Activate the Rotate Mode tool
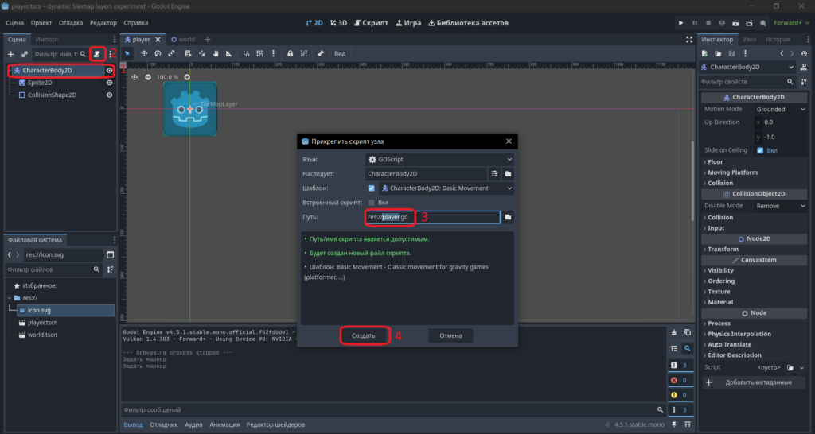Viewport: 815px width, 434px height. (x=158, y=53)
